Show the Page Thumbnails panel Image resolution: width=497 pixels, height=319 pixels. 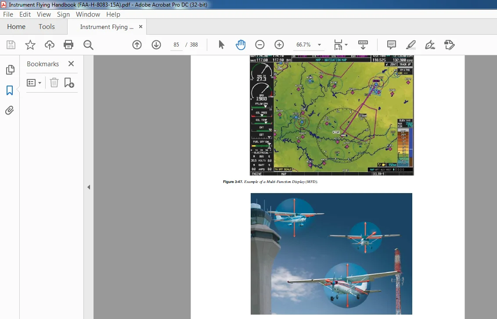tap(10, 70)
